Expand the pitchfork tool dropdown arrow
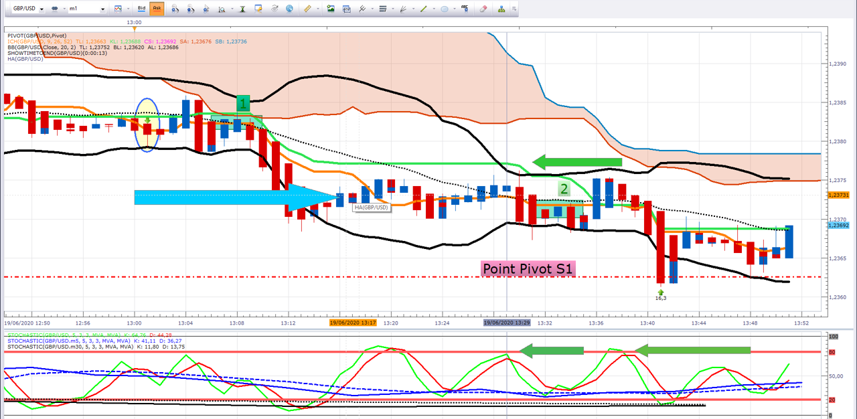Viewport: 857px width, 419px height. [372, 9]
